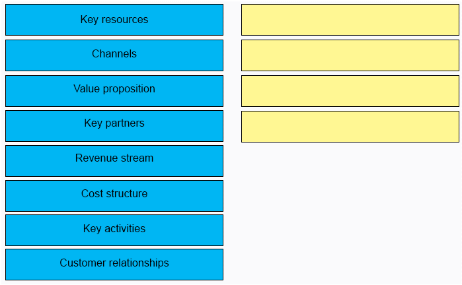Click the third empty yellow slot
Screen dimensions: 462x285
(350, 90)
